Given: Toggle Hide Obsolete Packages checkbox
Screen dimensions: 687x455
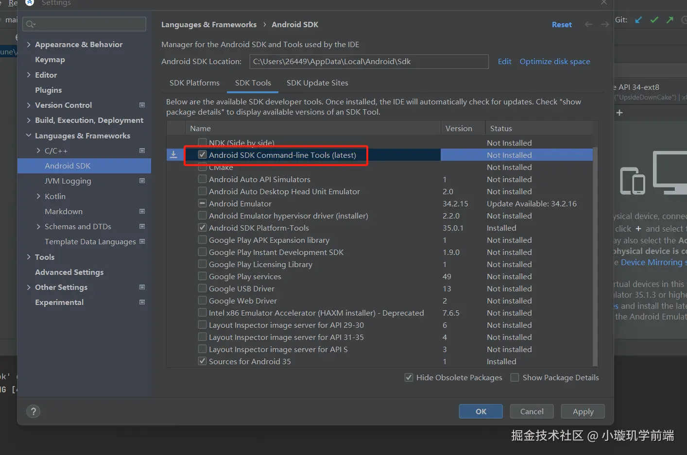Looking at the screenshot, I should coord(409,377).
